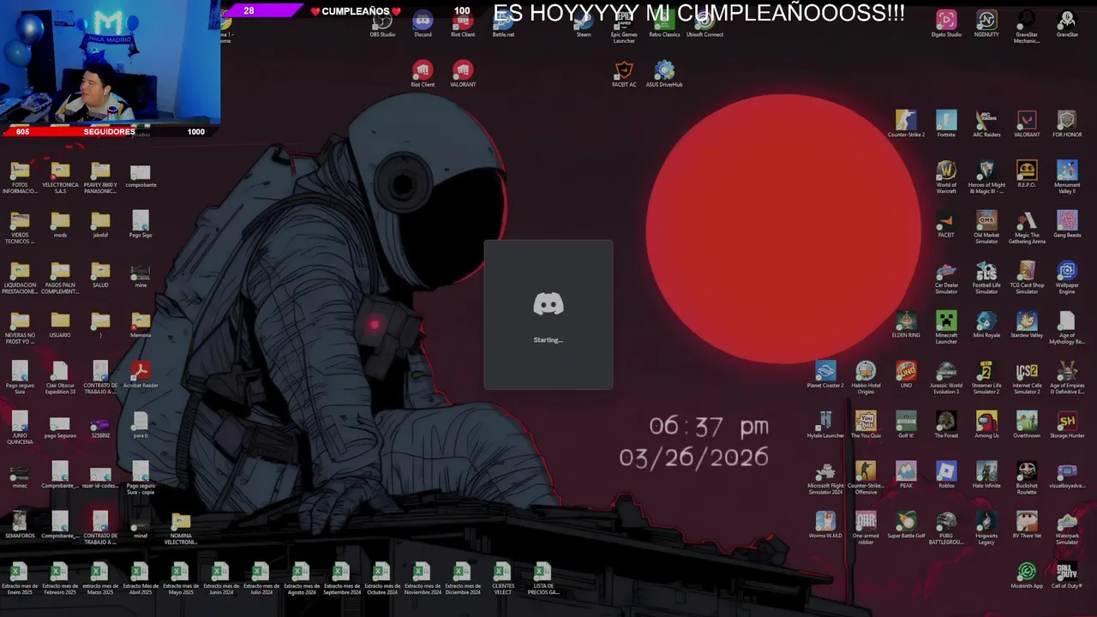Open the USUARIO folder
This screenshot has width=1097, height=617.
point(60,324)
